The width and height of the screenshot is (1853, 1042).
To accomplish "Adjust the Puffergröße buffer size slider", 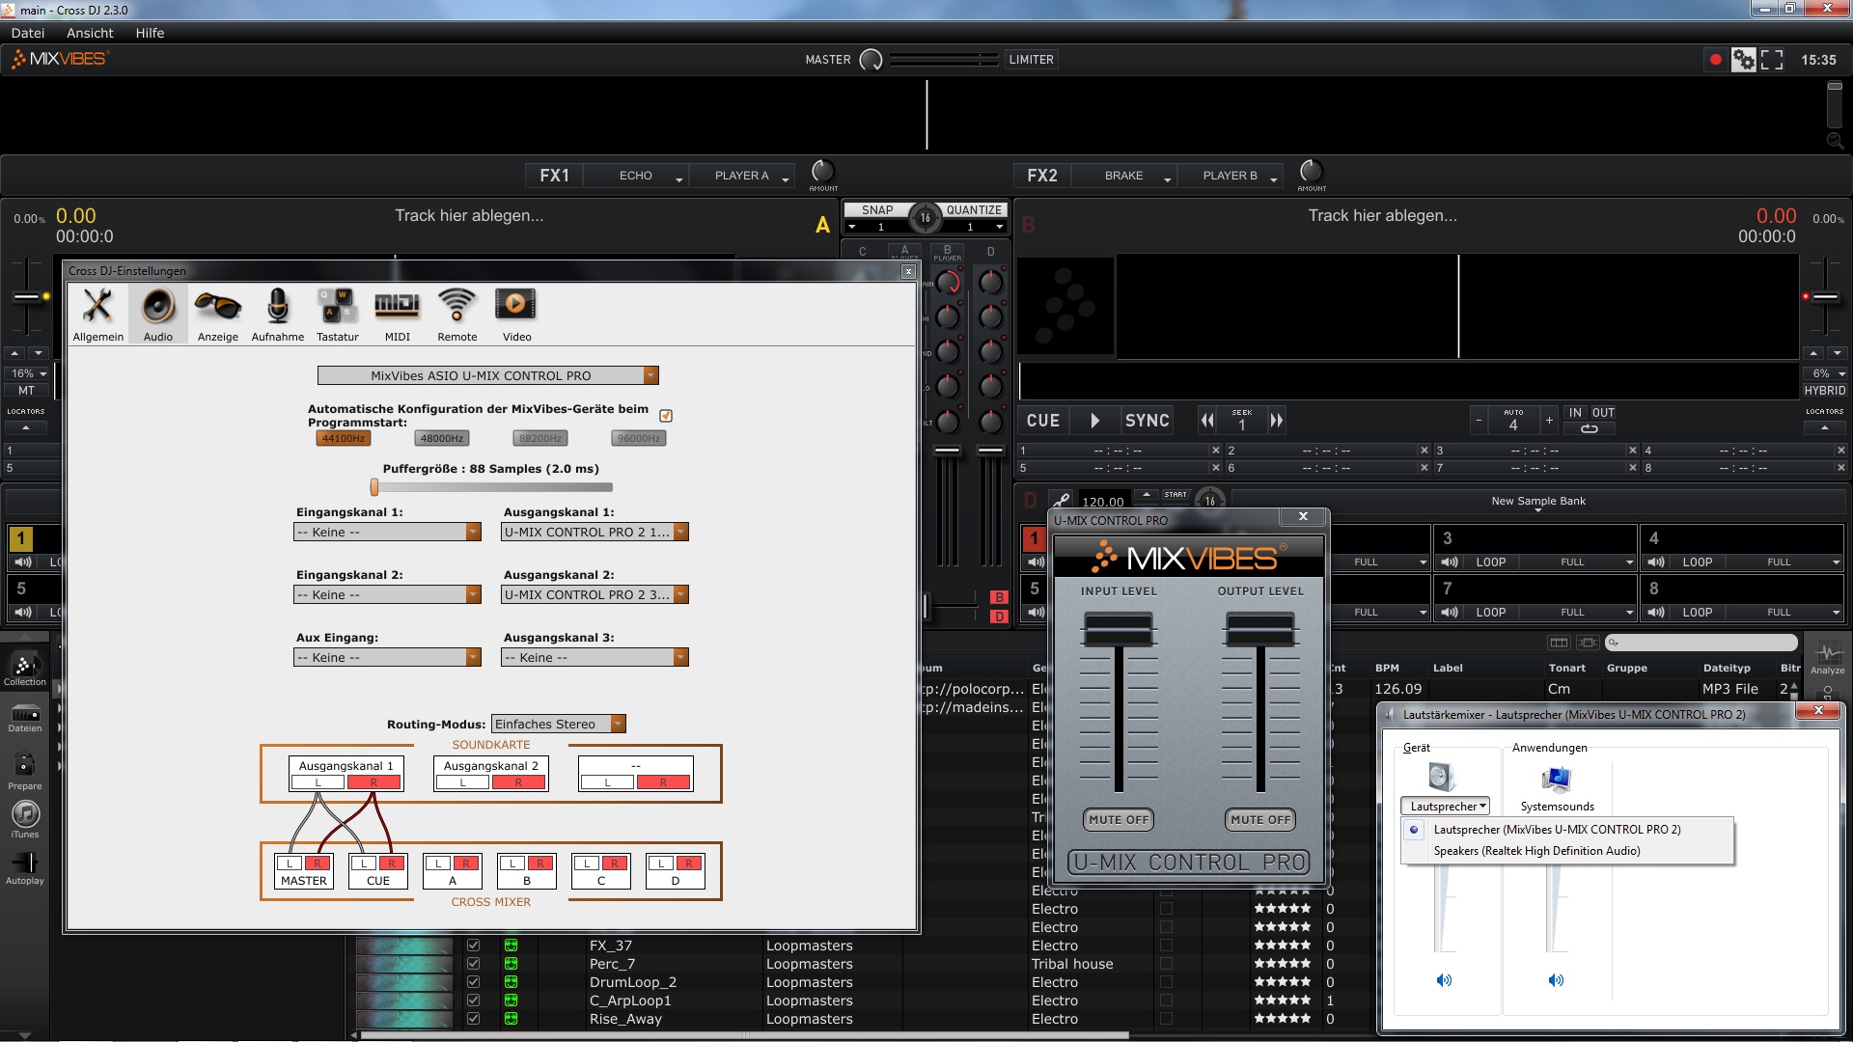I will (x=374, y=487).
